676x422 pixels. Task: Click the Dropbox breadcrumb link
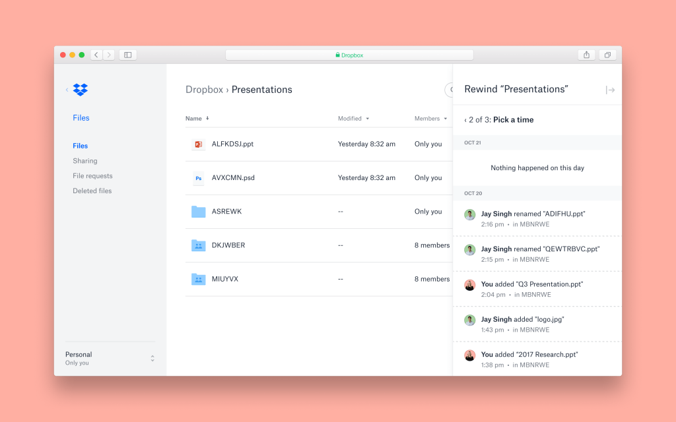coord(204,90)
